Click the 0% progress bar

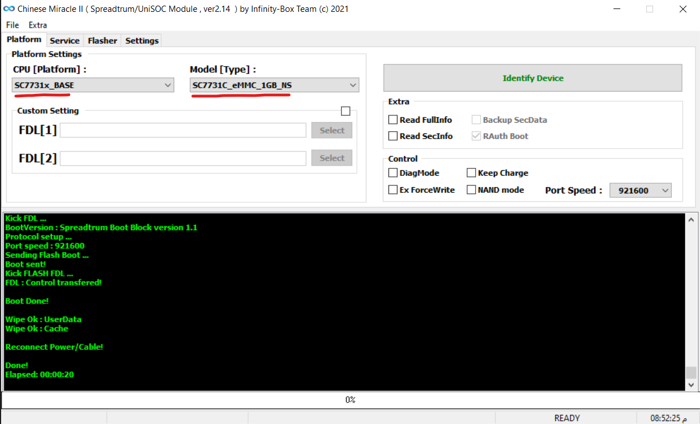click(351, 400)
